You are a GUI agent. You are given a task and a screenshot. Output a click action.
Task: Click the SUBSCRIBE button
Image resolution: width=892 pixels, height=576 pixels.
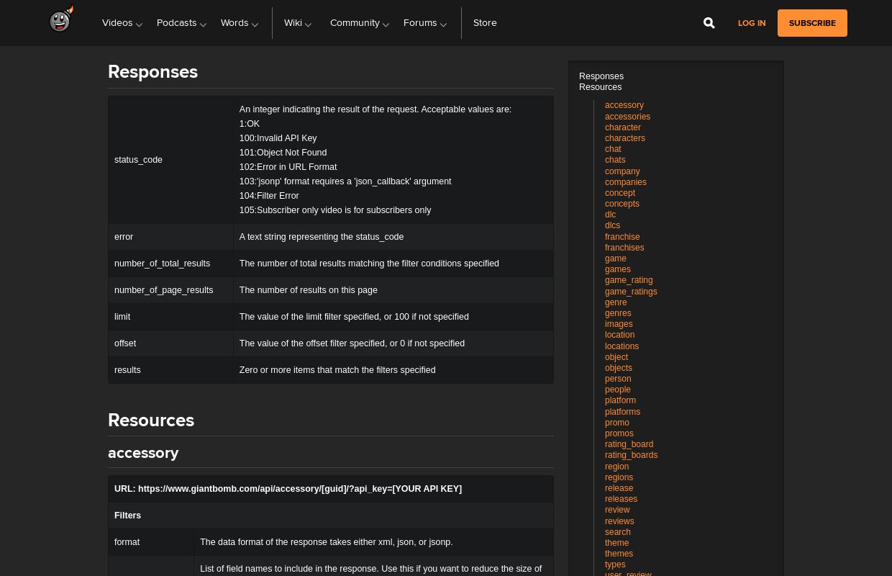point(812,23)
